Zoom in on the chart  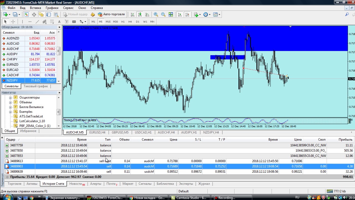156,14
